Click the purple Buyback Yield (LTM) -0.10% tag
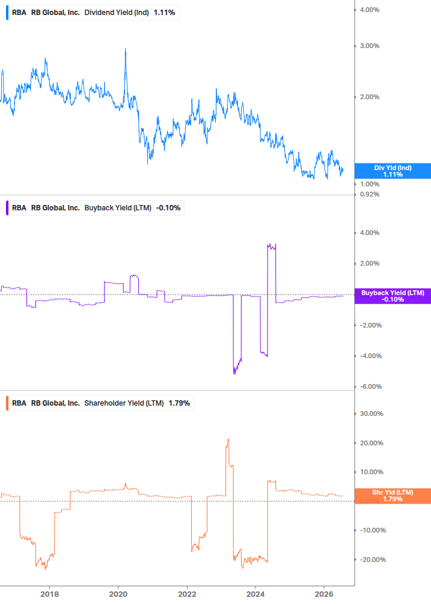The image size is (431, 604). (393, 296)
